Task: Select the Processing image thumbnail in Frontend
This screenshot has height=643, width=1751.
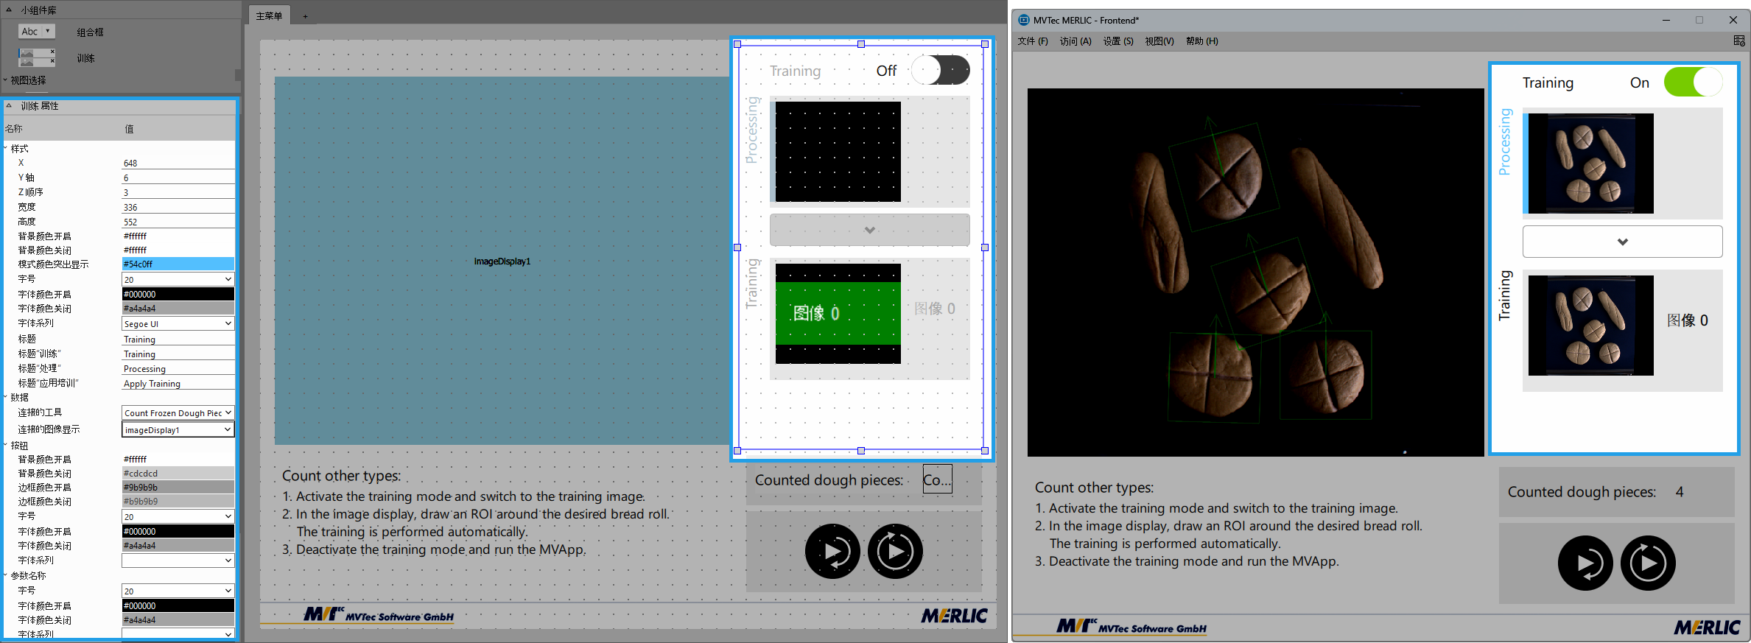Action: [x=1590, y=164]
